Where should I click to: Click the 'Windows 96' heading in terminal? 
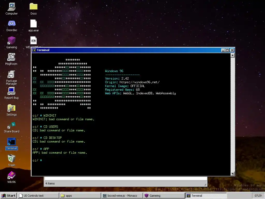click(x=114, y=71)
